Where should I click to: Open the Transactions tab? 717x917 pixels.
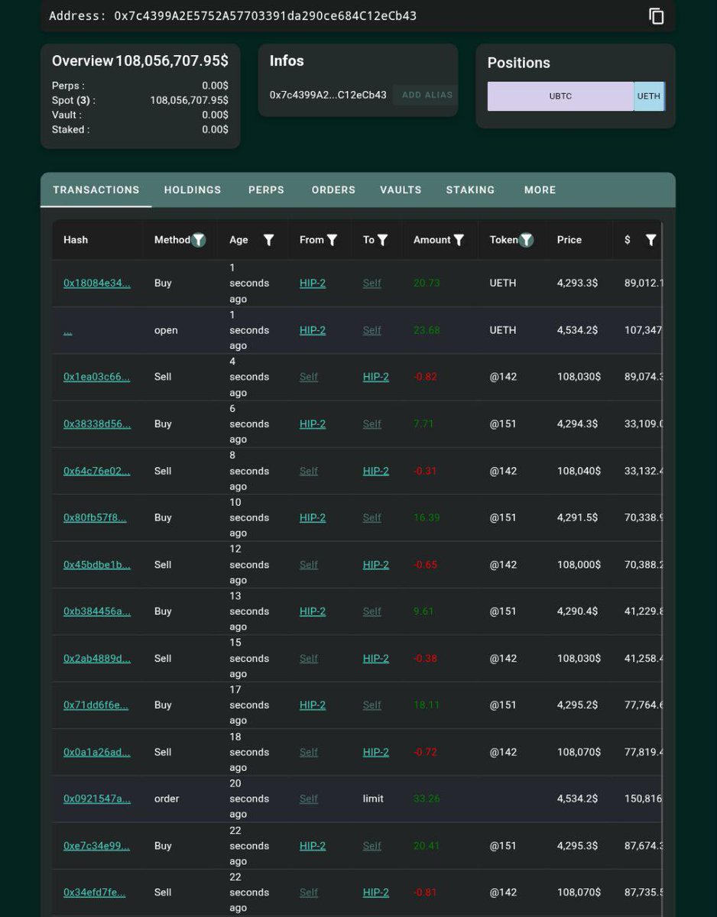pyautogui.click(x=96, y=190)
